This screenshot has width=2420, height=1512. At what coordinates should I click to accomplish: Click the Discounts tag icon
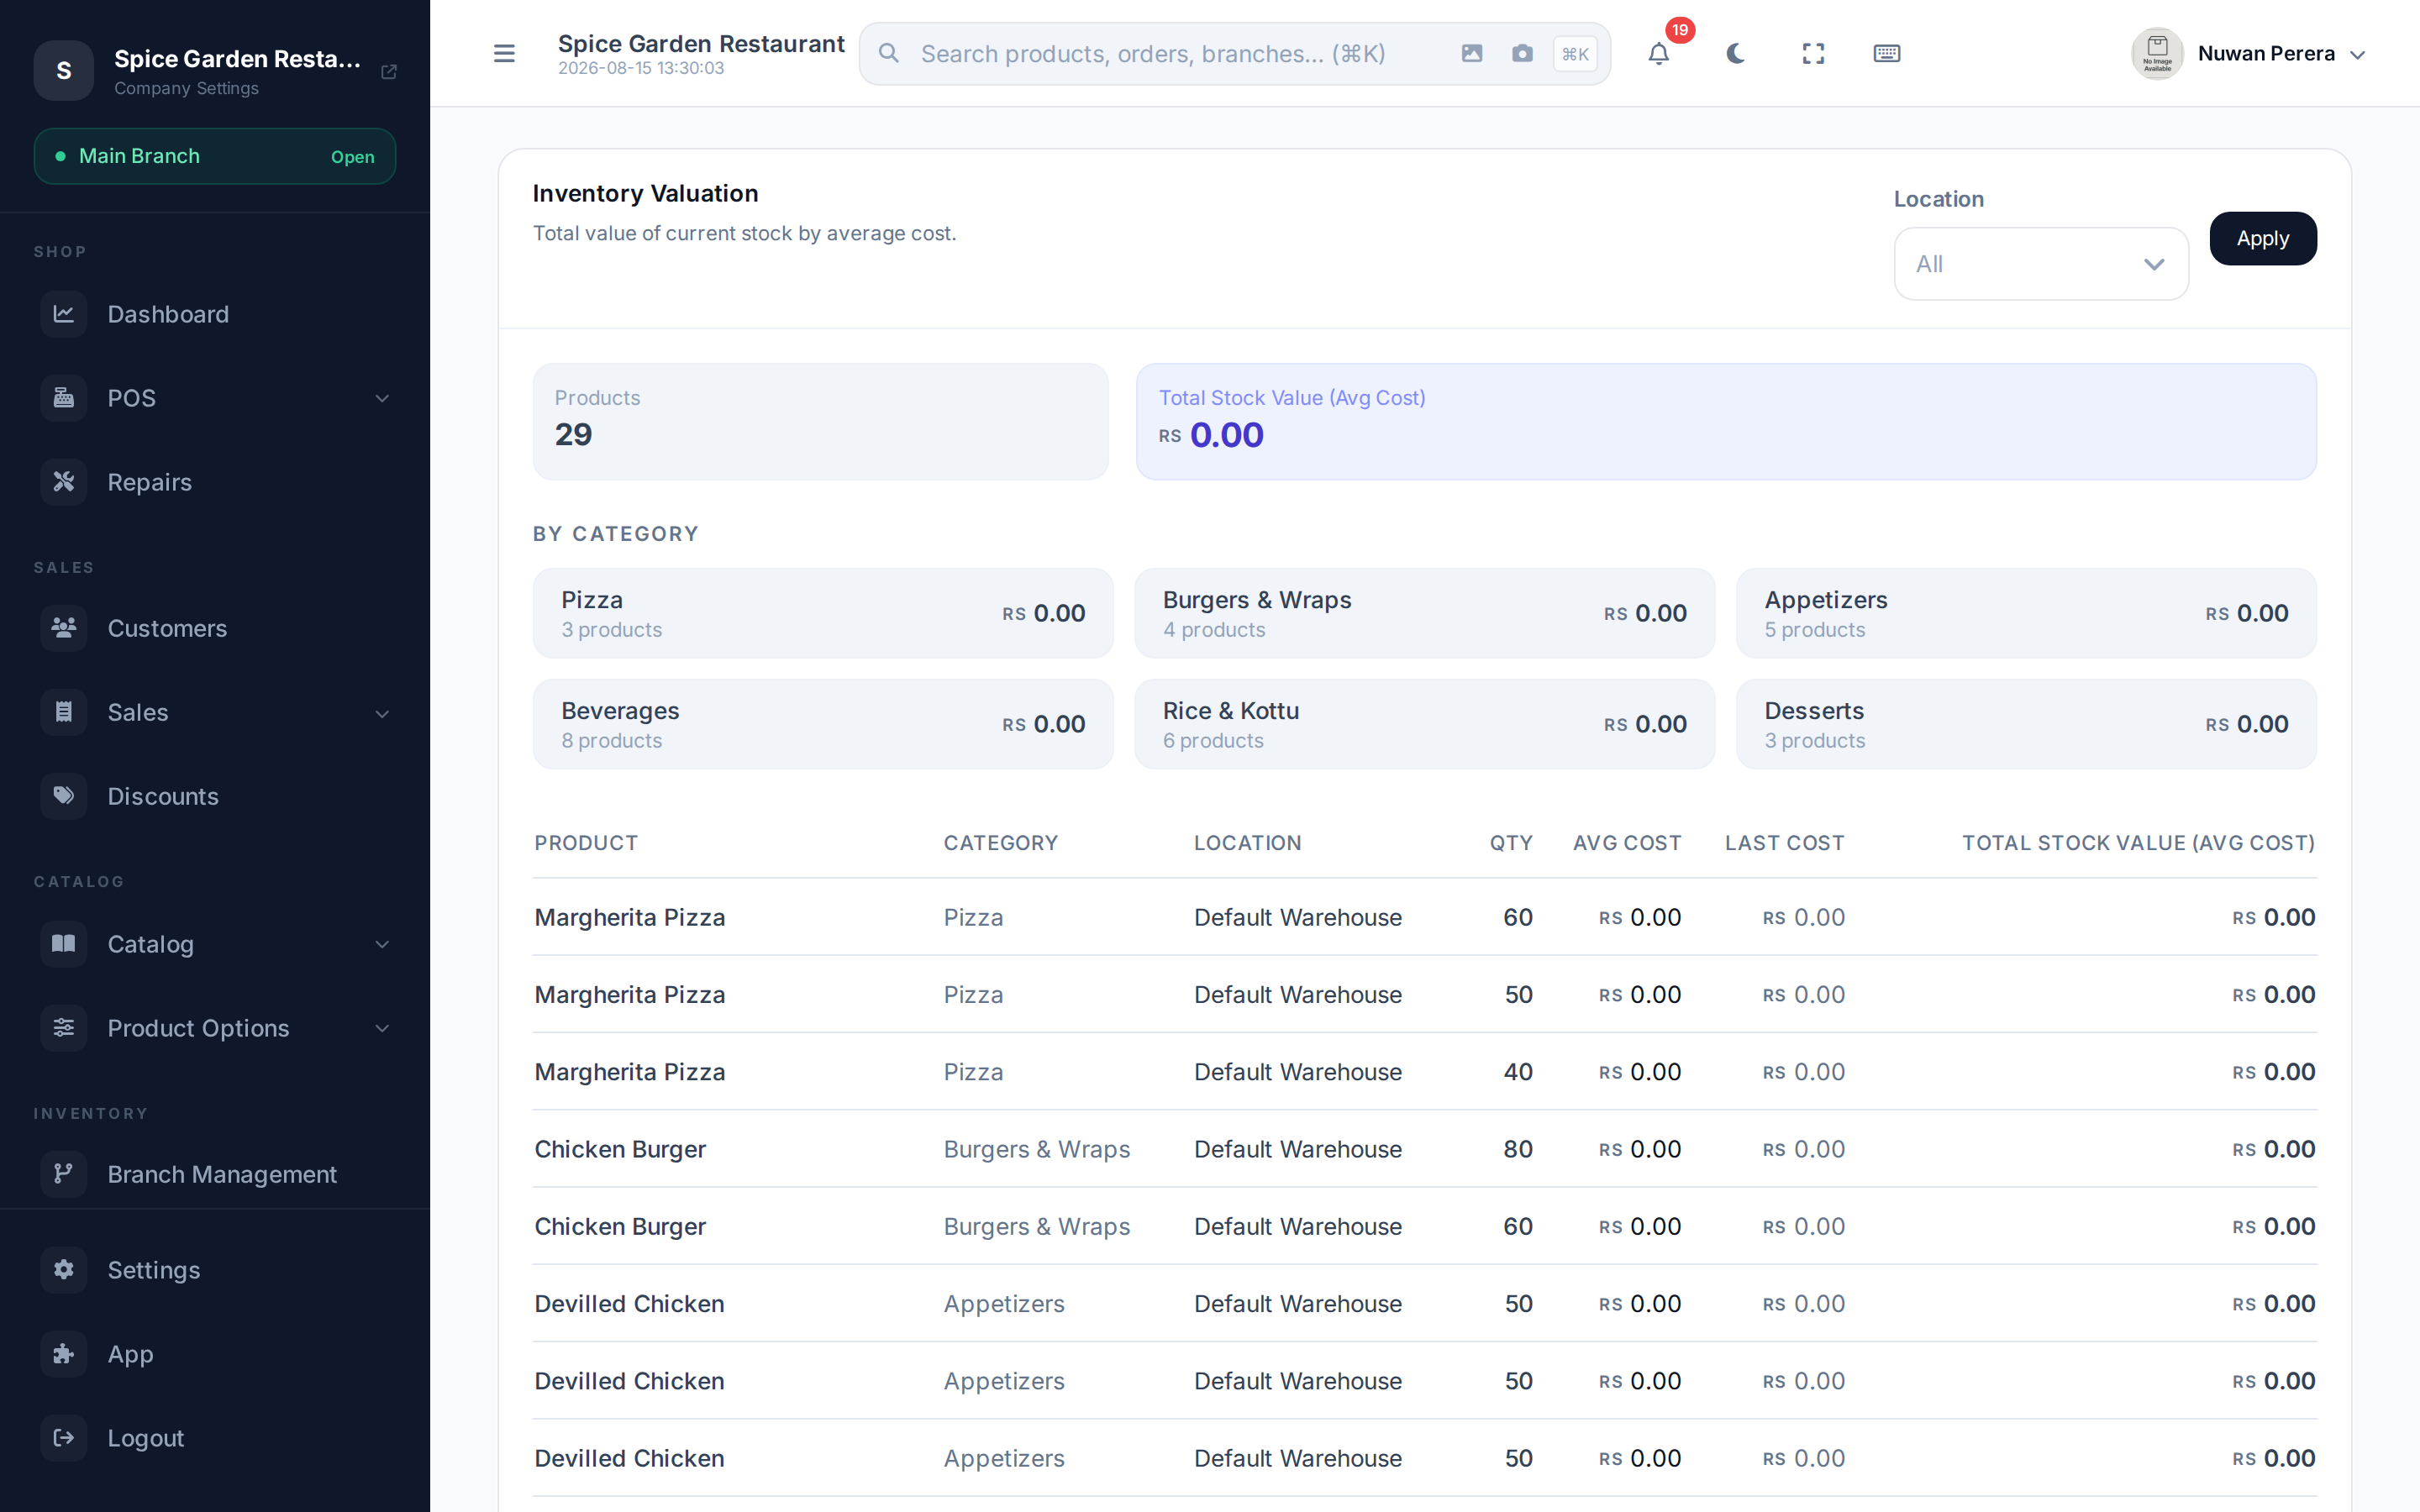(64, 796)
